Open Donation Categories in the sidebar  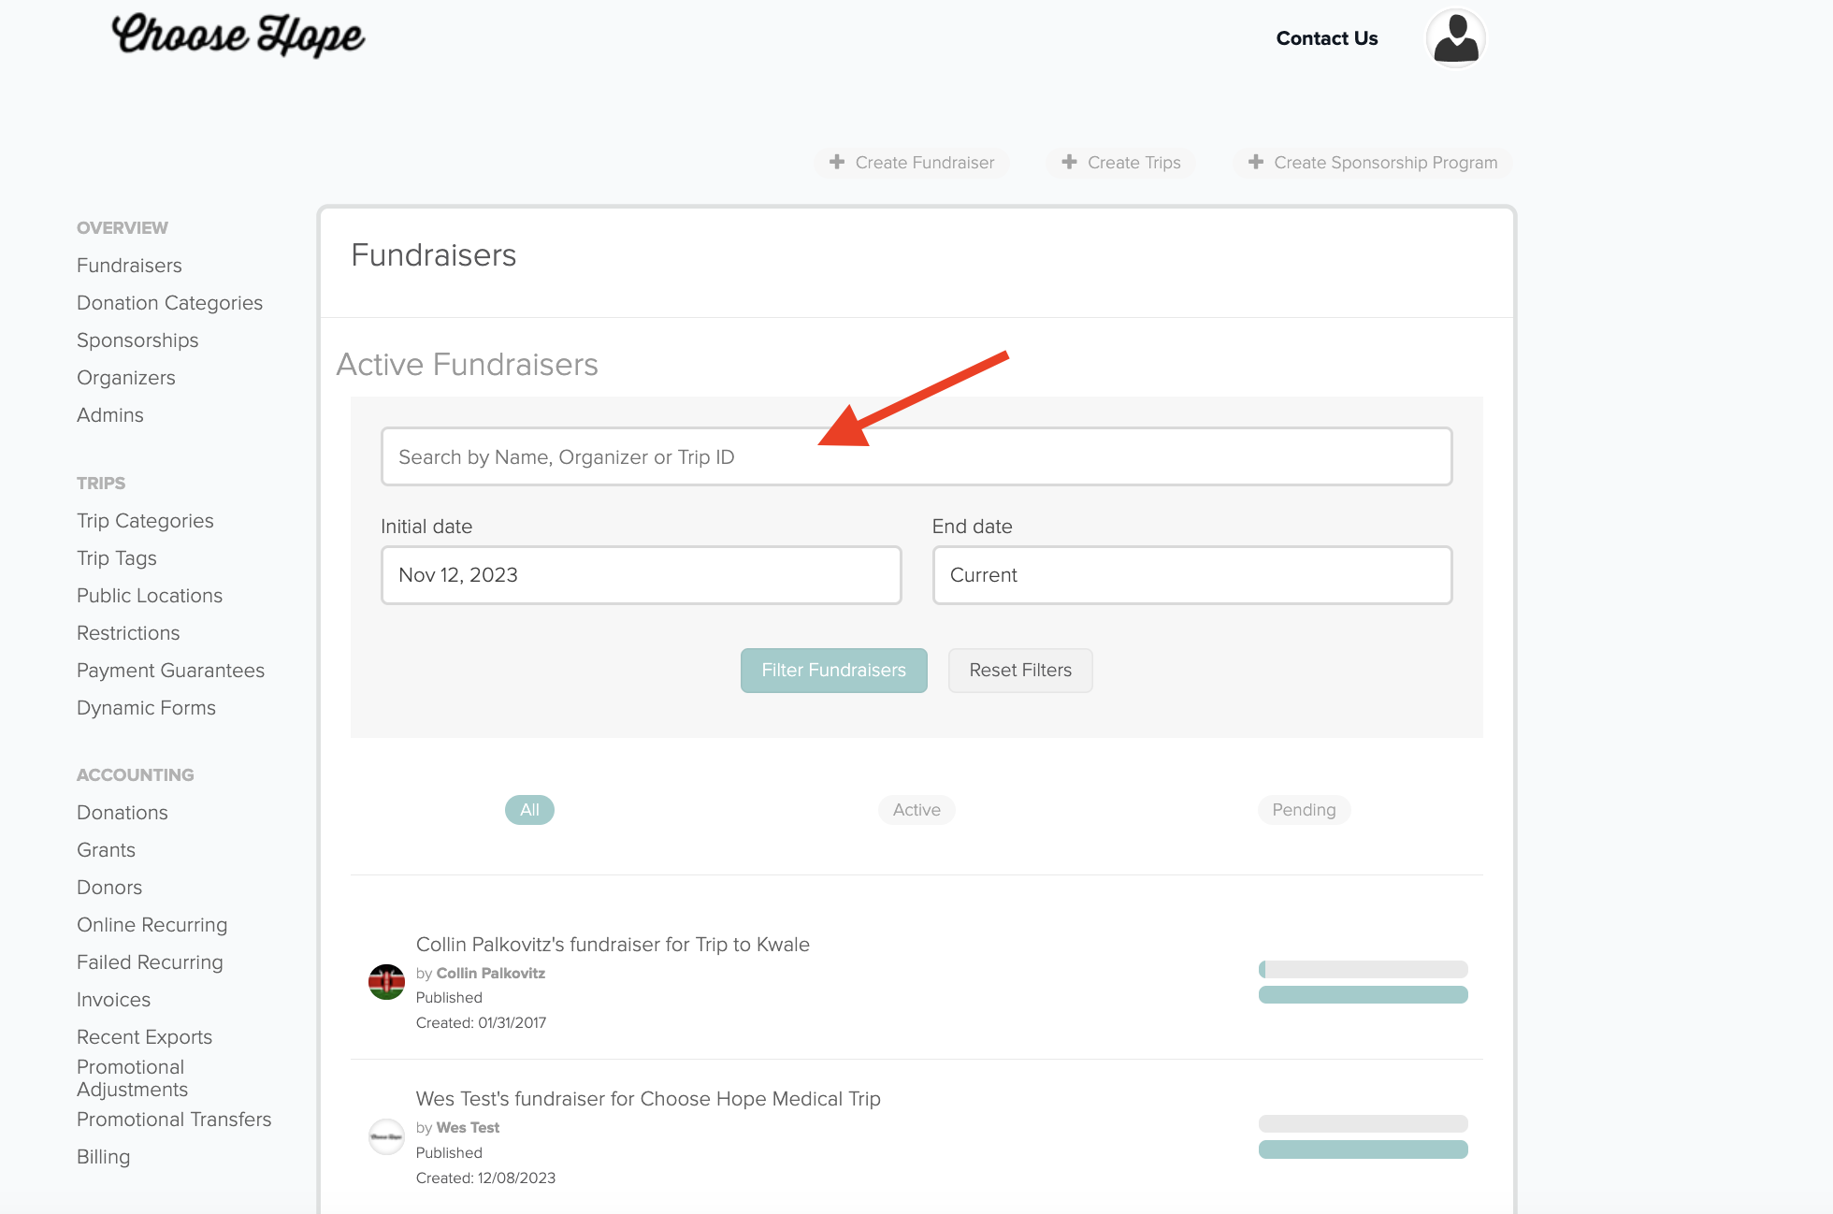coord(169,303)
